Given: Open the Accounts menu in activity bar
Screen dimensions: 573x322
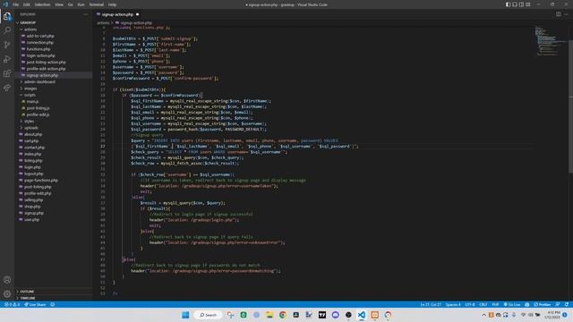Looking at the screenshot, I should [x=7, y=280].
